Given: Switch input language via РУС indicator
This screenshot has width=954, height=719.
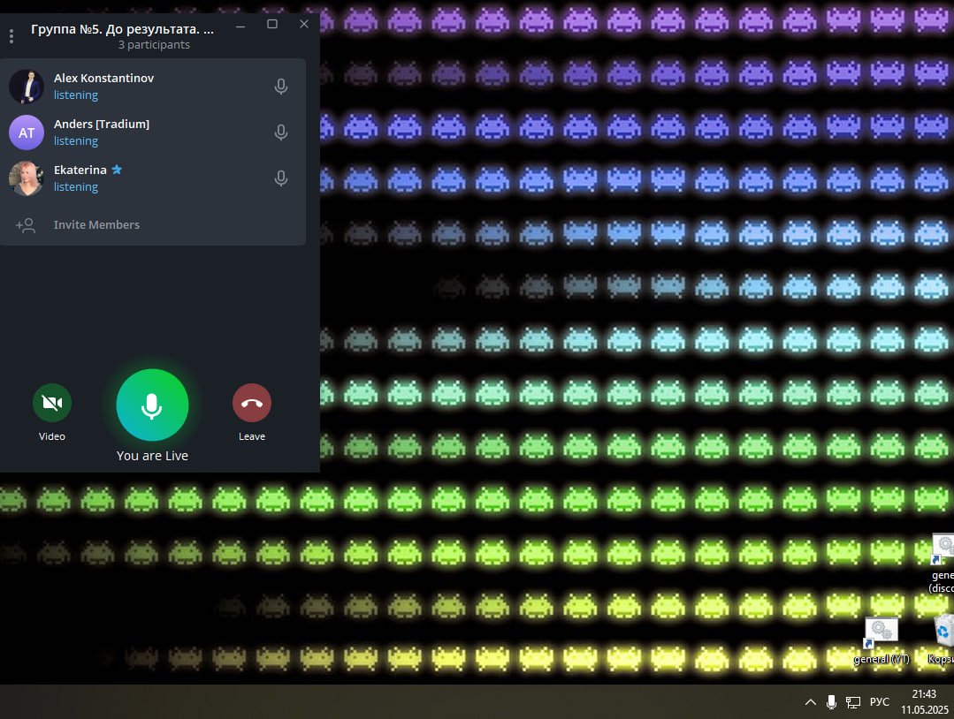Looking at the screenshot, I should (879, 702).
